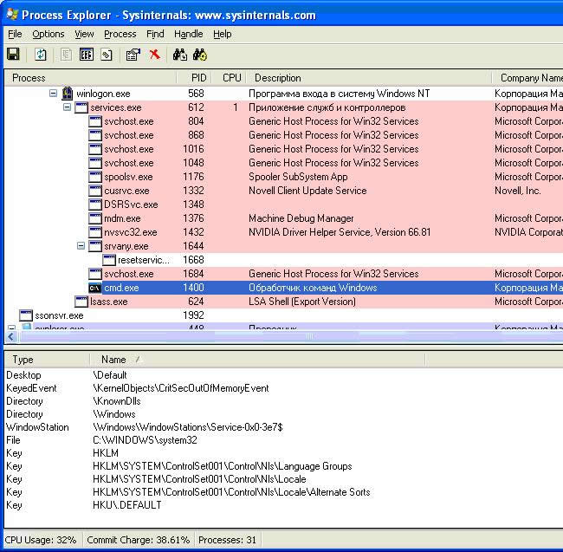Collapse the services.exe process branch
The height and width of the screenshot is (552, 563).
pos(68,107)
